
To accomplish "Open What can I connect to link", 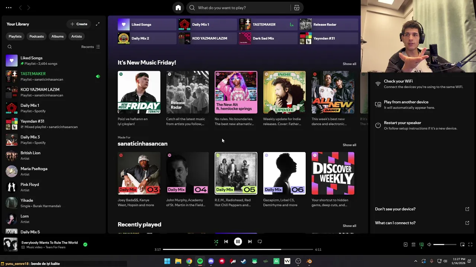I will (x=422, y=223).
